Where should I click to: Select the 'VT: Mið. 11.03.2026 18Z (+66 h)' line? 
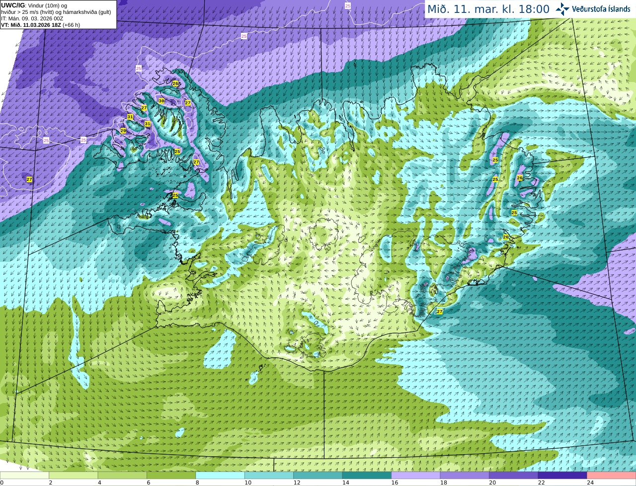41,25
